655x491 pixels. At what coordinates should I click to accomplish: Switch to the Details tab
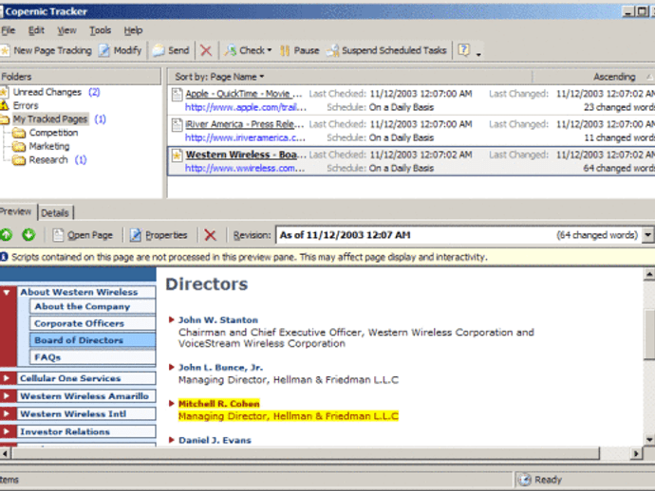(55, 212)
